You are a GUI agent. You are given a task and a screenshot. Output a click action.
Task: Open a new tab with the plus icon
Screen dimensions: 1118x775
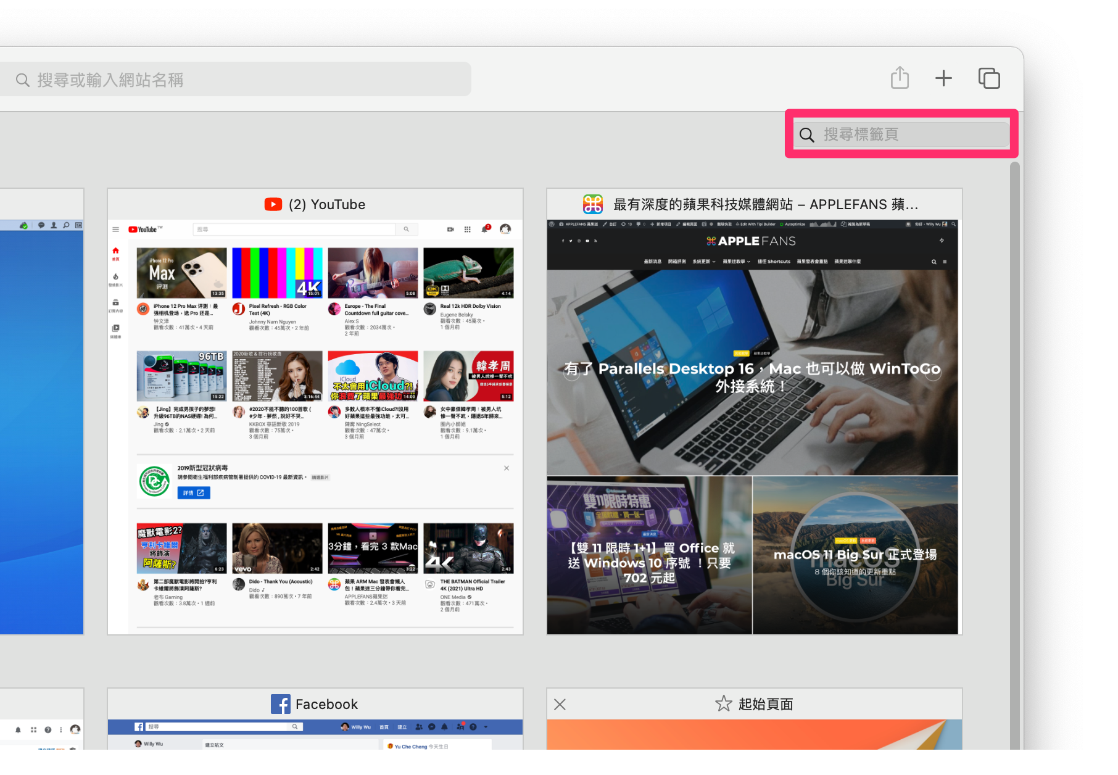pyautogui.click(x=943, y=78)
